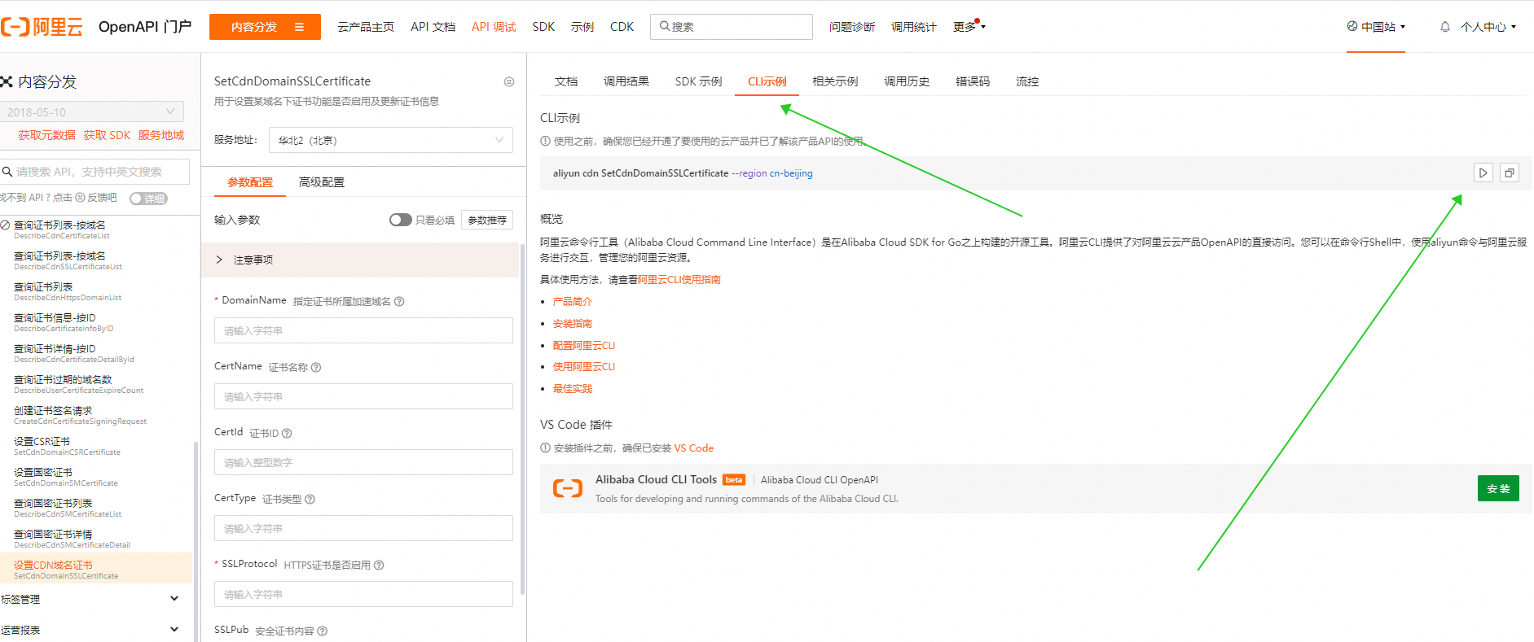Open CDK in top navigation
This screenshot has width=1534, height=642.
(622, 27)
